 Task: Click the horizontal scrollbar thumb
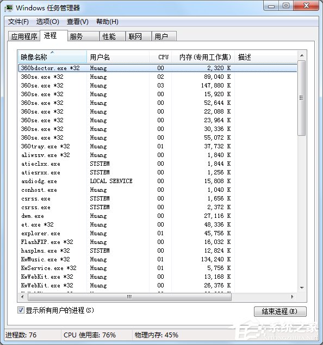[129, 297]
